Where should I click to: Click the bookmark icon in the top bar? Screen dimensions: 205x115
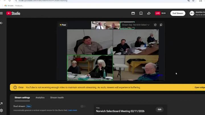tap(141, 13)
